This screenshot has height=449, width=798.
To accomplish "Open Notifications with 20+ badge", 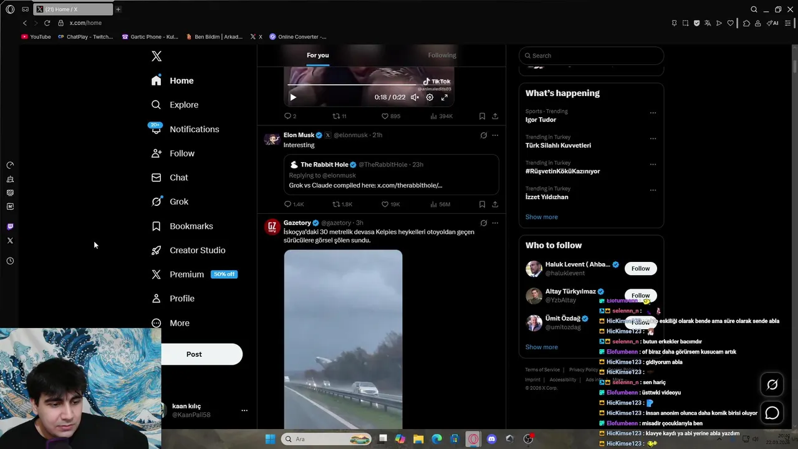I will point(185,129).
